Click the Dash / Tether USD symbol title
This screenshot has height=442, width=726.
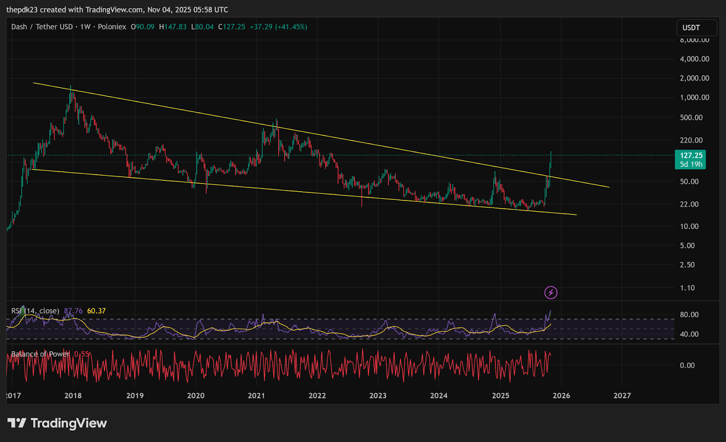coord(42,27)
